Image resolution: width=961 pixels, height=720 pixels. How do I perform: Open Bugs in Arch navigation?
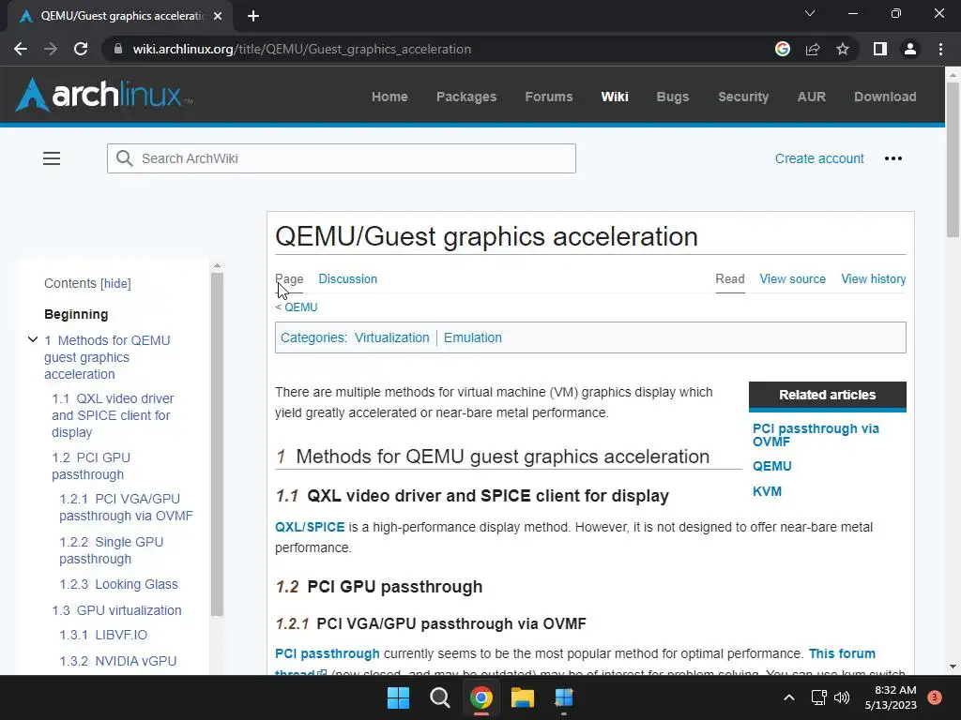coord(672,97)
